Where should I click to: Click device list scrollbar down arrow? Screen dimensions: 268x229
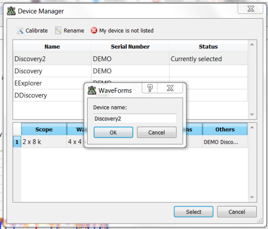(x=252, y=114)
